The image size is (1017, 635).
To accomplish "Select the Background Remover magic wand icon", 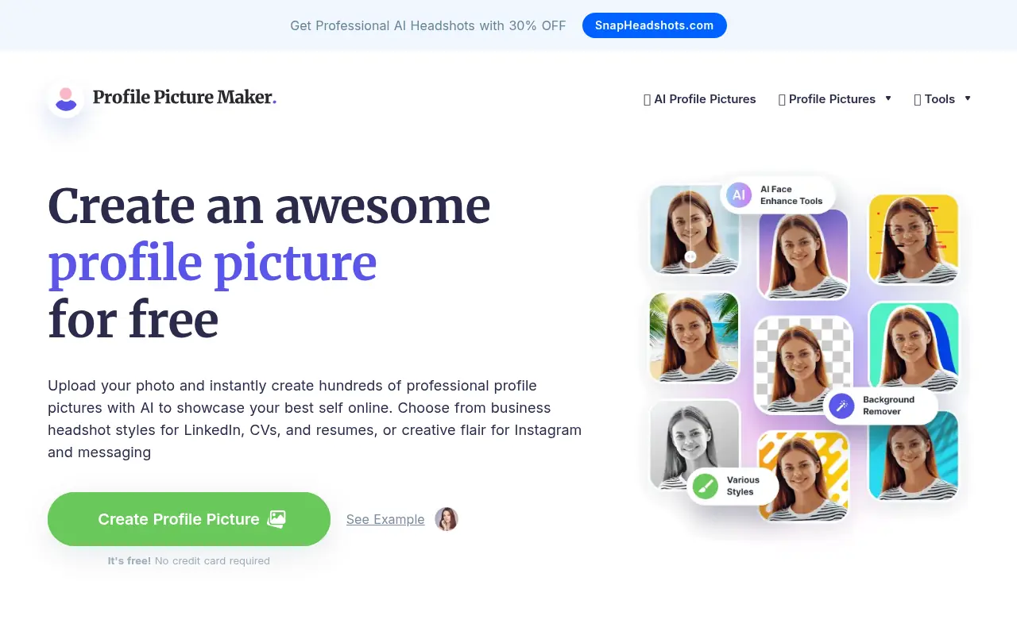I will tap(841, 406).
